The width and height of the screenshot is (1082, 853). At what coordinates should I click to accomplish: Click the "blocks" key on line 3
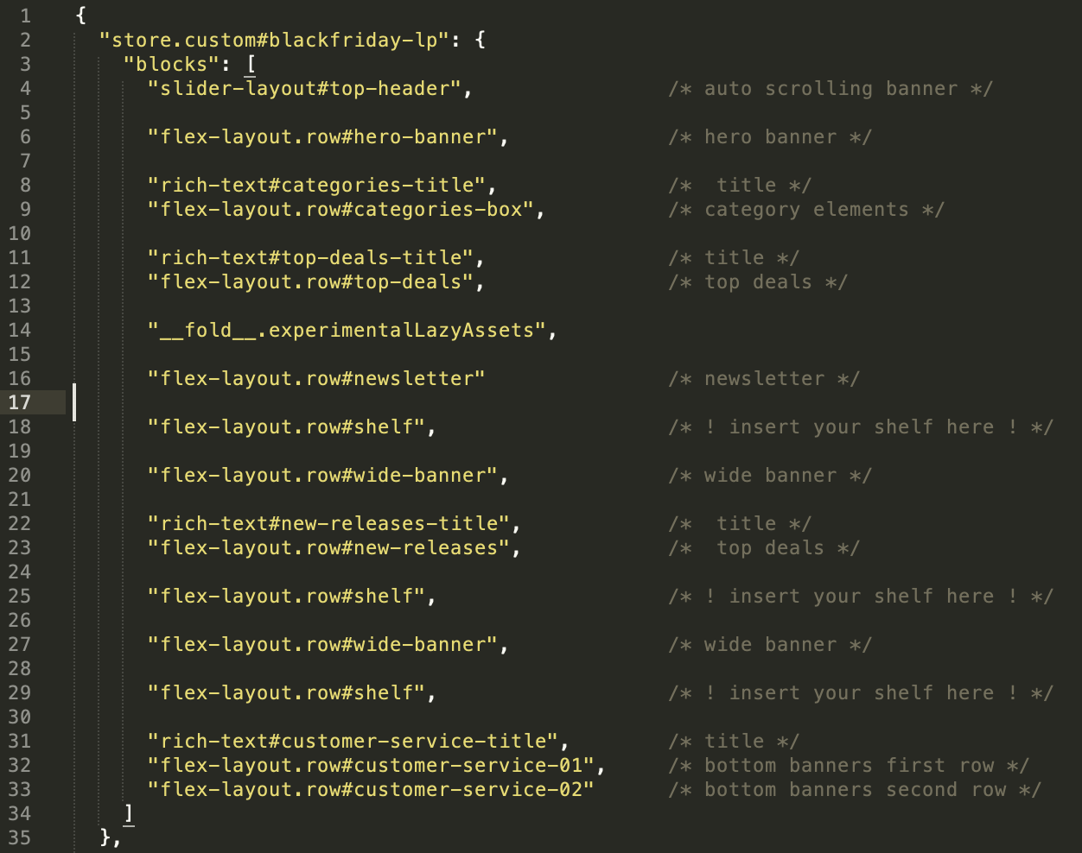point(171,64)
